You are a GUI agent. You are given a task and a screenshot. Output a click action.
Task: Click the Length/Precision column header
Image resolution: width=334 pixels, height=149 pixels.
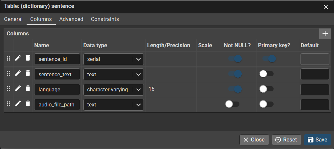[x=168, y=46]
